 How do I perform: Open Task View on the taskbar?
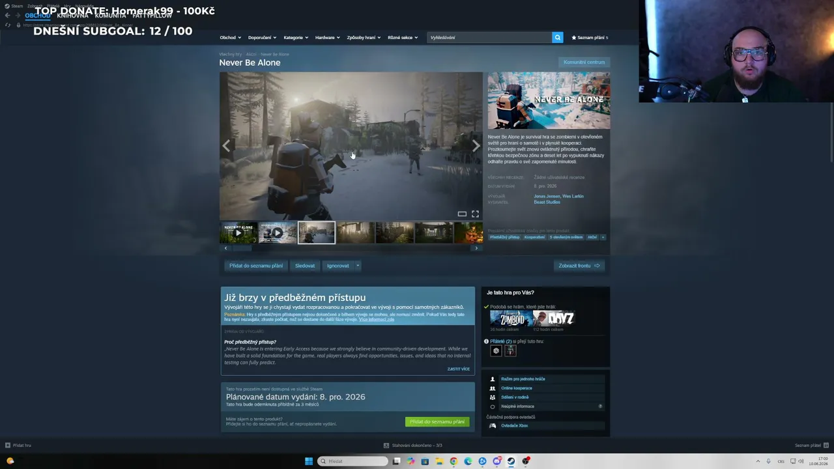click(x=396, y=461)
